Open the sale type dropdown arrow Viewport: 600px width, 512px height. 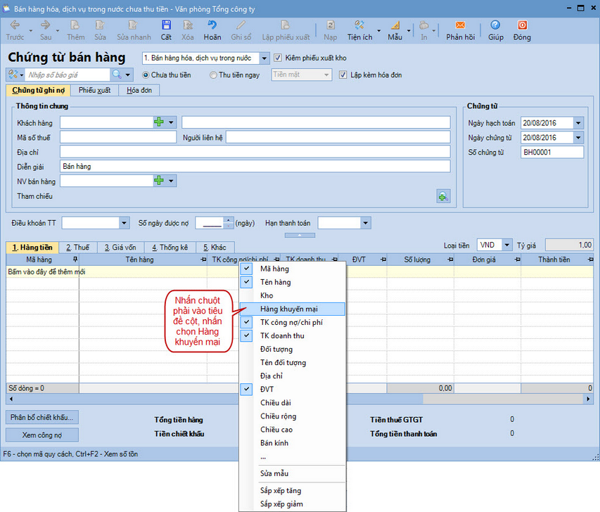(264, 58)
